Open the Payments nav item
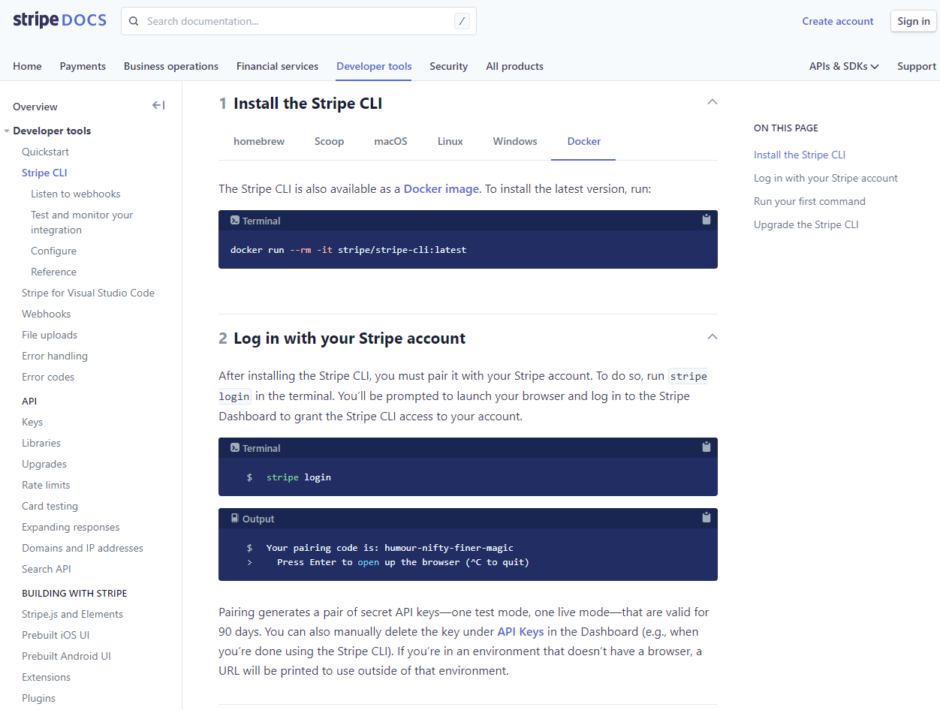This screenshot has width=940, height=710. pos(83,66)
